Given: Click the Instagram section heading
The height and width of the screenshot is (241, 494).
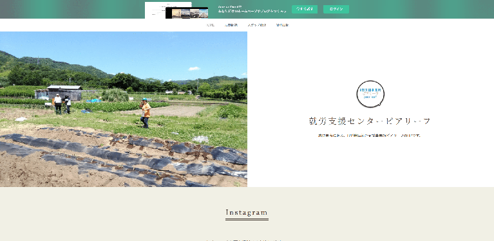Looking at the screenshot, I should 247,213.
